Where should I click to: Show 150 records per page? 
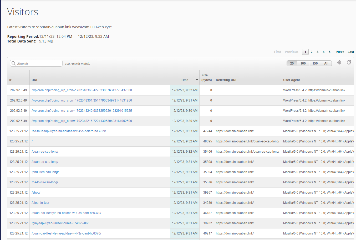(315, 63)
